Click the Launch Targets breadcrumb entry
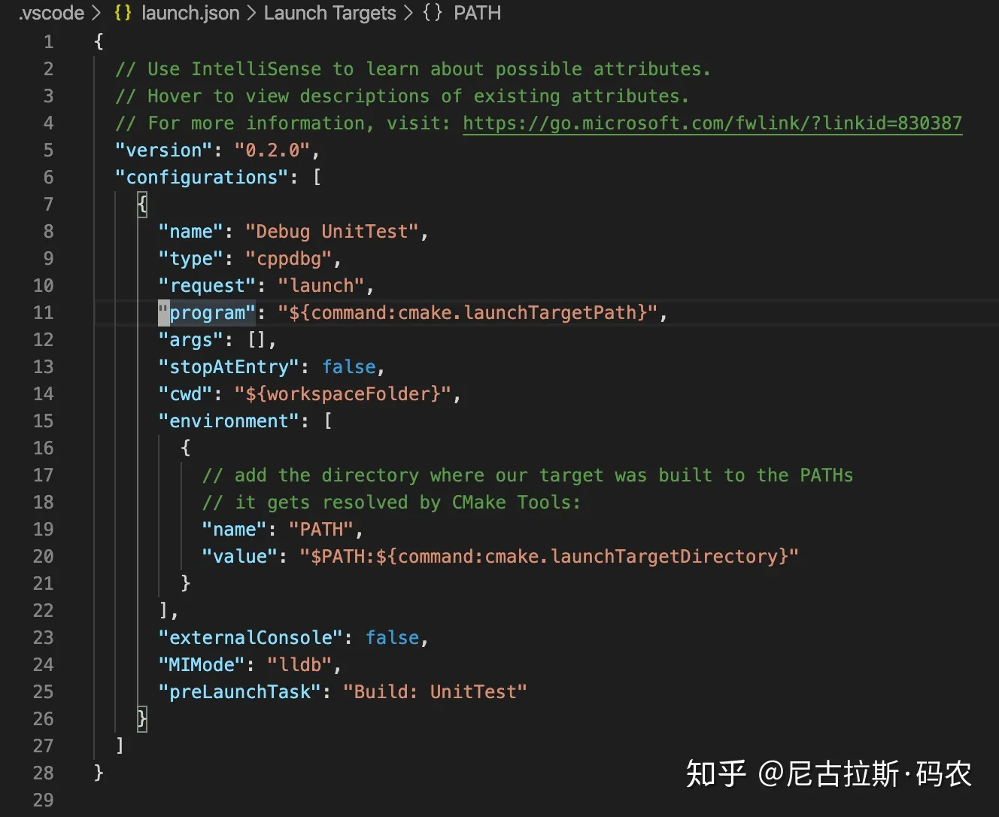This screenshot has width=999, height=817. (x=329, y=13)
